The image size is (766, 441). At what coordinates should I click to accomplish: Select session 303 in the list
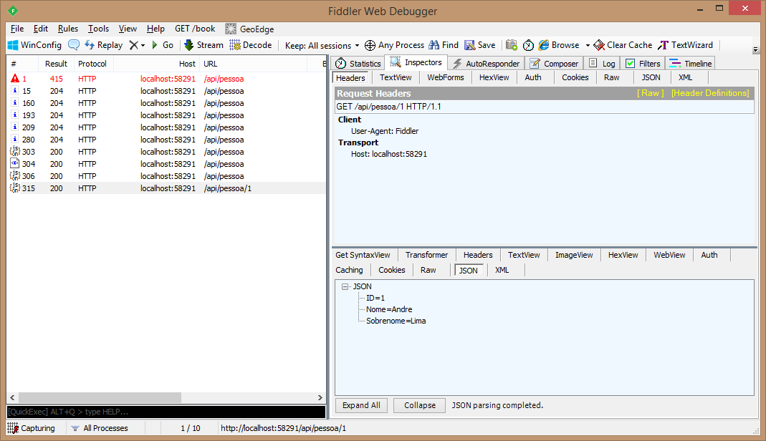166,152
